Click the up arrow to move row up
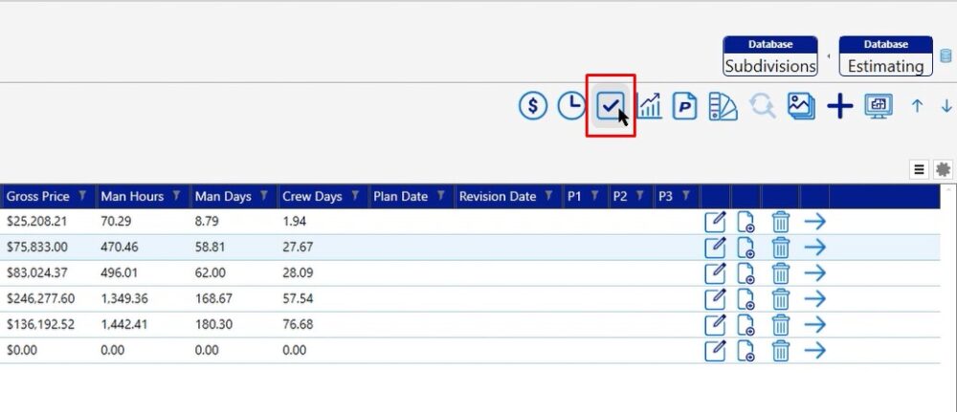Screen dimensions: 957x412 (x=917, y=106)
